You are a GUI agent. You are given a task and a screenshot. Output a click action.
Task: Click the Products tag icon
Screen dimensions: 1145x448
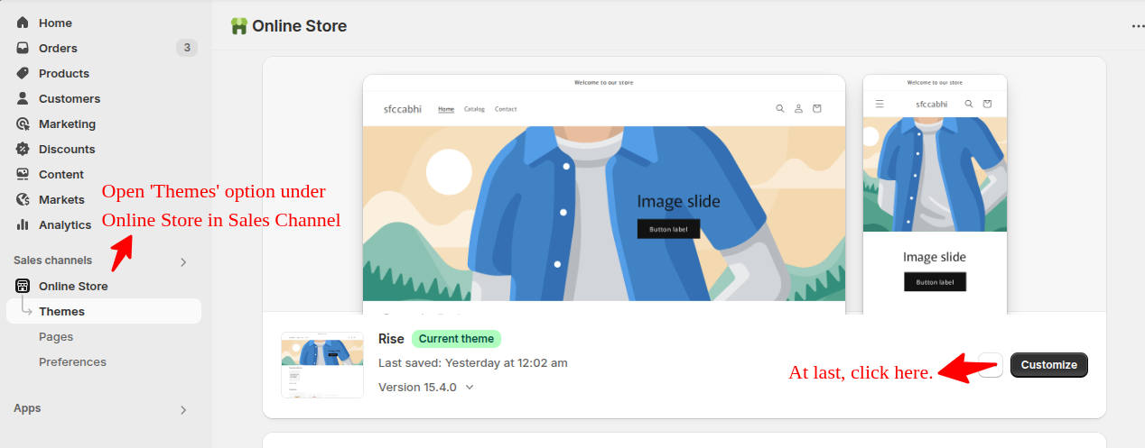click(23, 73)
